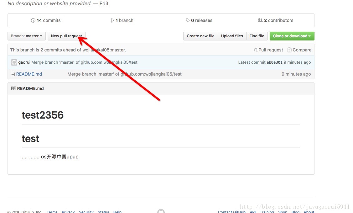
Task: Click the book icon in README.md header
Action: pos(13,88)
